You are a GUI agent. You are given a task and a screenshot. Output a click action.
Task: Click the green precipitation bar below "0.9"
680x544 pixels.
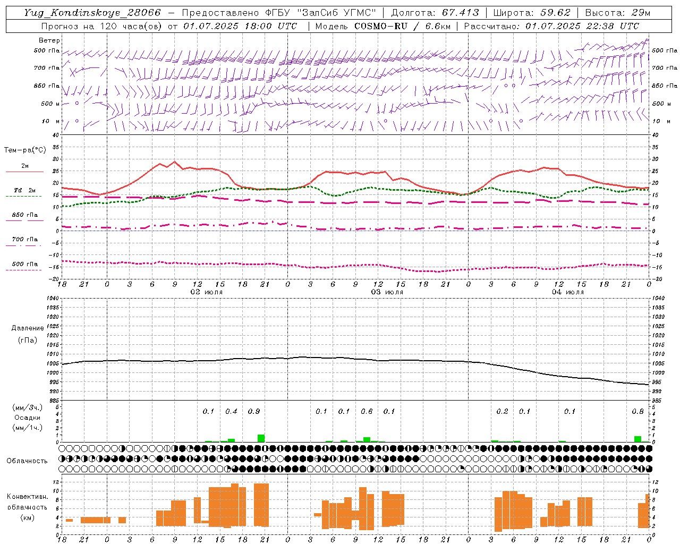[261, 438]
